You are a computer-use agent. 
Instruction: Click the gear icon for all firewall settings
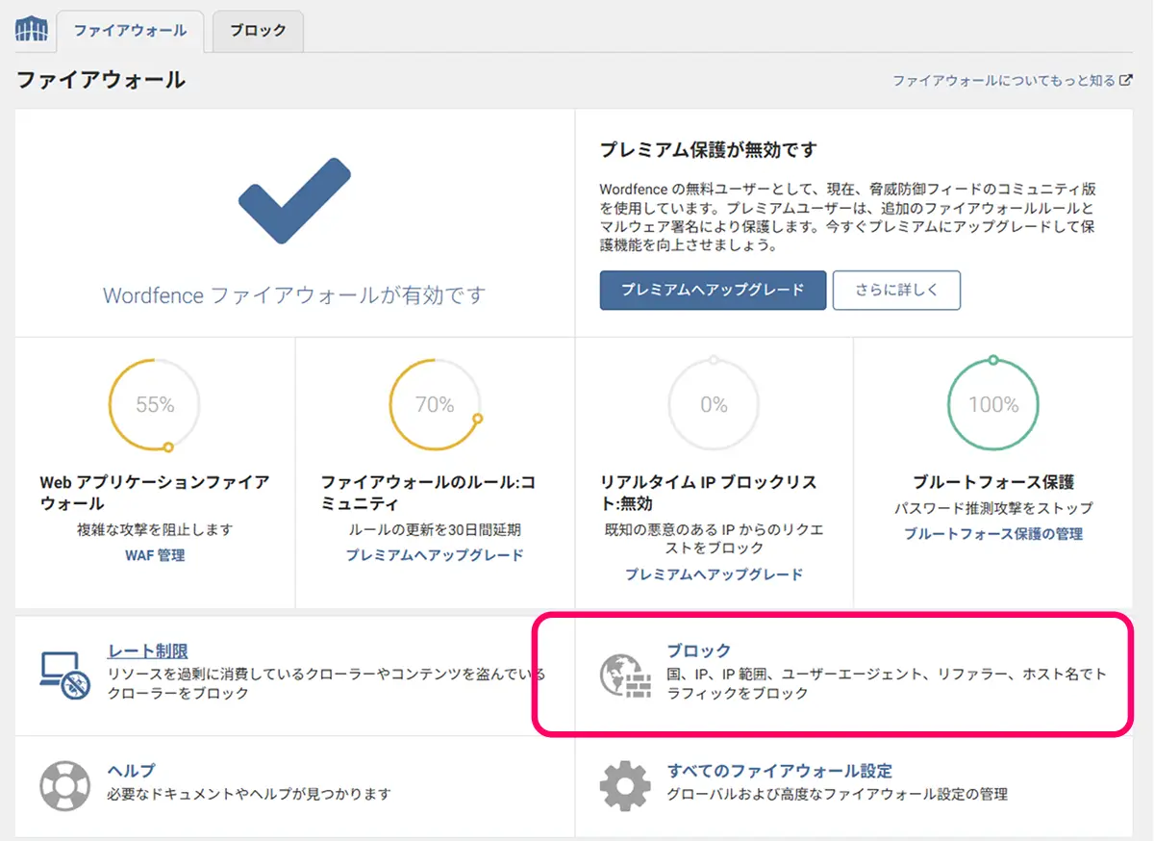tap(625, 785)
